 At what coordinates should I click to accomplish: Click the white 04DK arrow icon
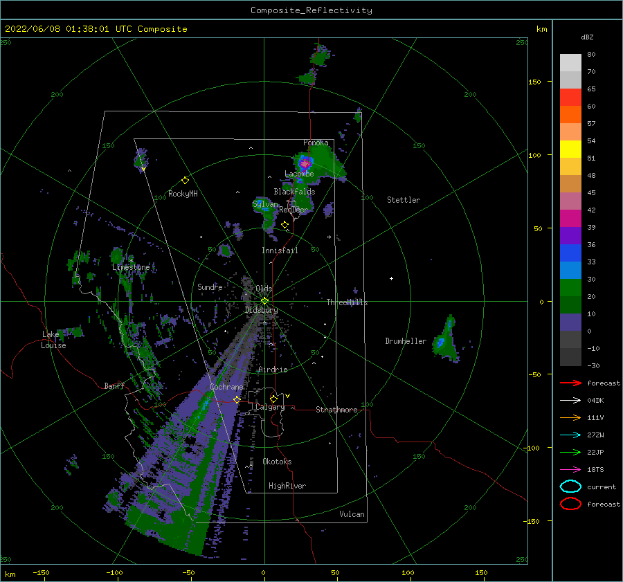[x=570, y=400]
